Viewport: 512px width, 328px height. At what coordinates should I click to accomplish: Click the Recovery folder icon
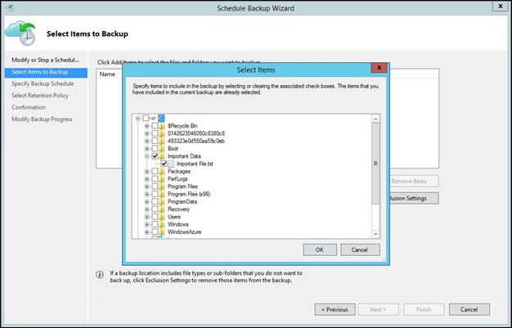162,209
